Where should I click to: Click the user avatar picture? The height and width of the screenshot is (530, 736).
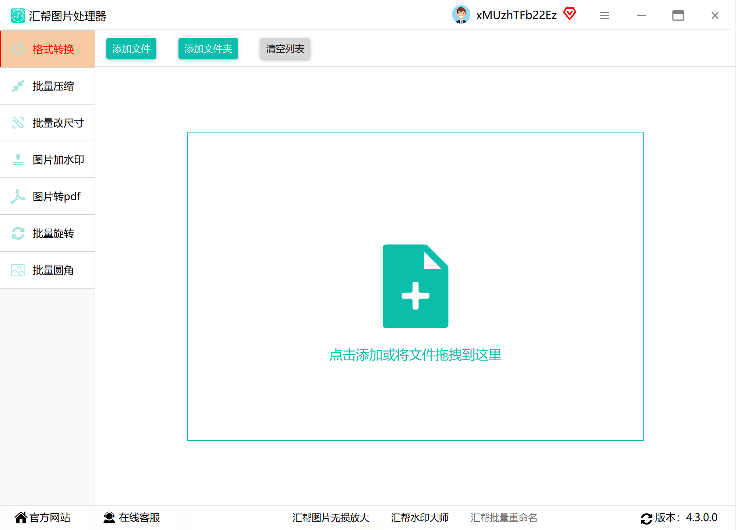(x=461, y=15)
